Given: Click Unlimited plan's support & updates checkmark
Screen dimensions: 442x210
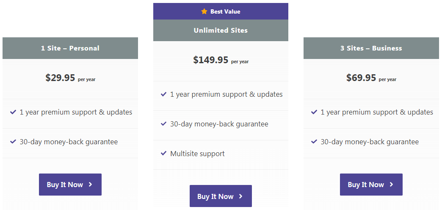Looking at the screenshot, I should [x=163, y=94].
